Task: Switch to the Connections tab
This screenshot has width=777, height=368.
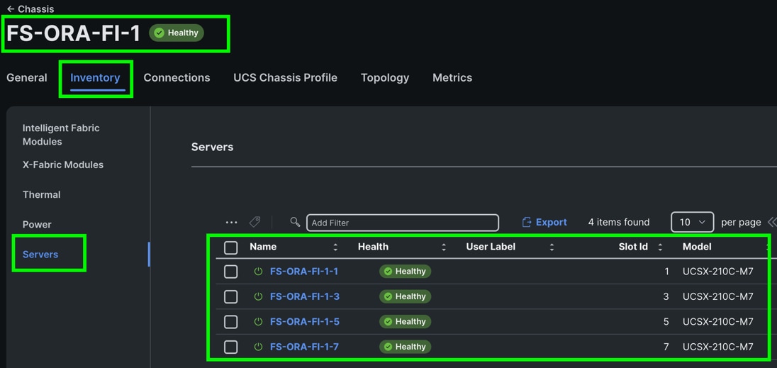Action: 177,78
